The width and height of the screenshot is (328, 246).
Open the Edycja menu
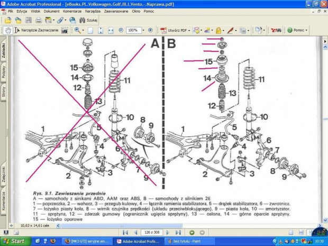tap(22, 12)
